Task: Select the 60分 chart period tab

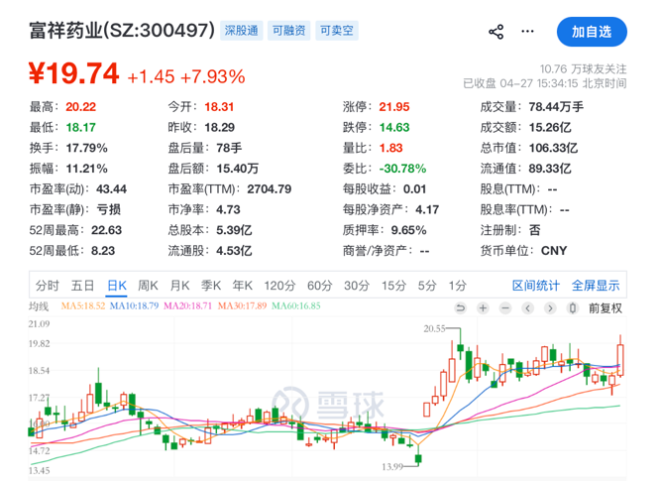Action: click(x=320, y=286)
